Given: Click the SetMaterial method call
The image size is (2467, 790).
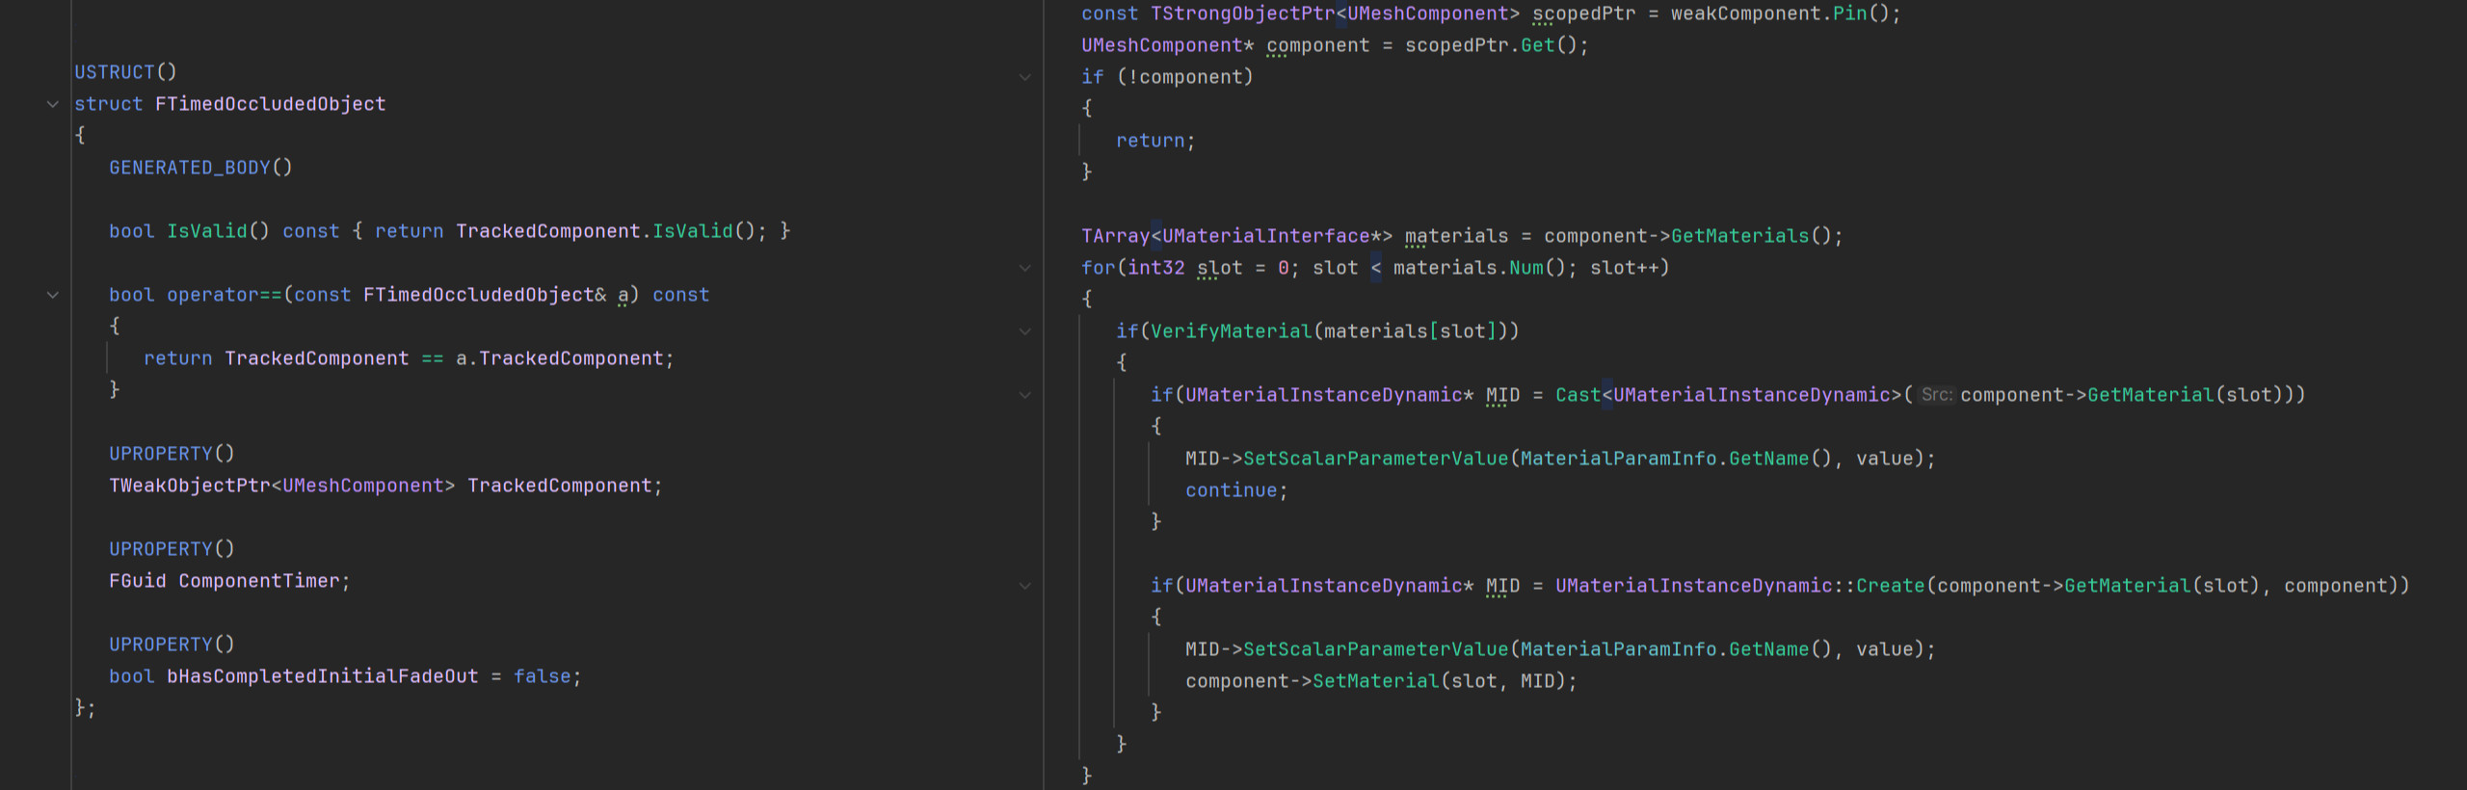Looking at the screenshot, I should point(1376,681).
